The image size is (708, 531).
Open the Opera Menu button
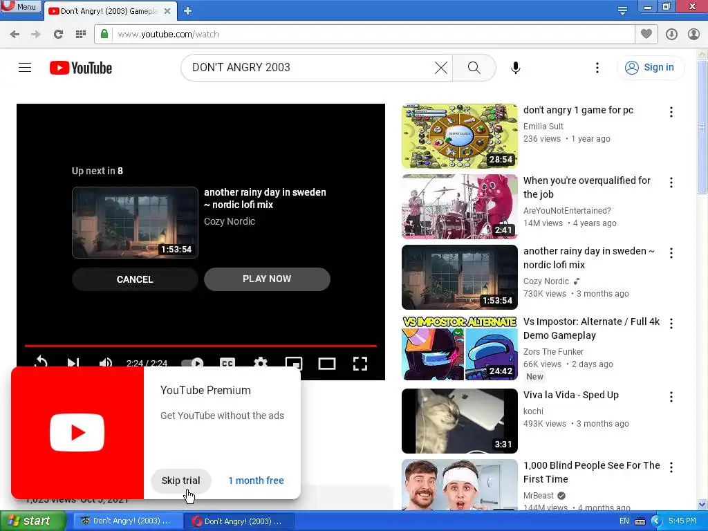tap(20, 6)
